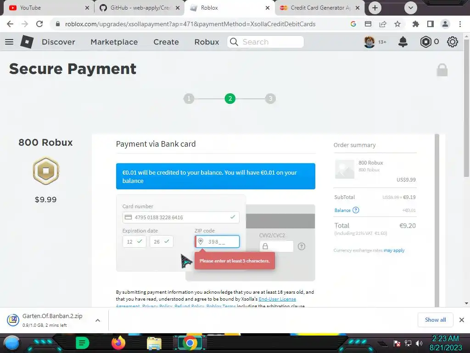Open the Chrome profile icon
Viewport: 470px width, 353px height.
click(445, 24)
